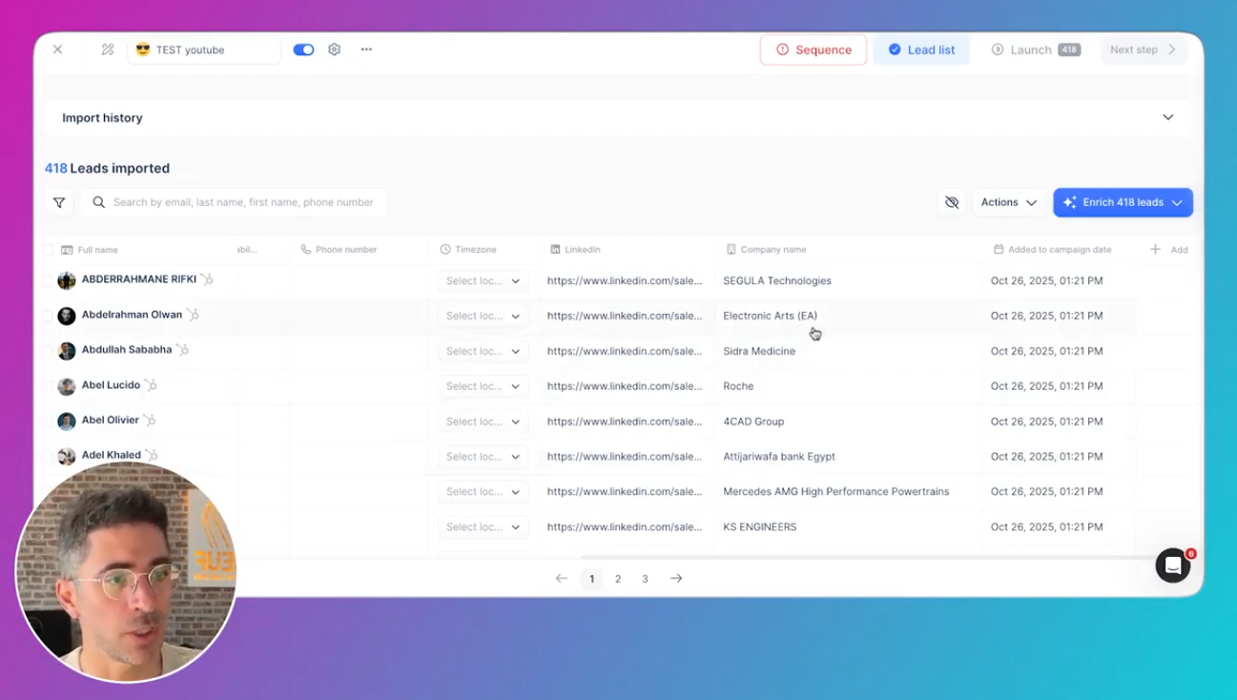Click the Company name column header
This screenshot has width=1237, height=700.
click(766, 250)
